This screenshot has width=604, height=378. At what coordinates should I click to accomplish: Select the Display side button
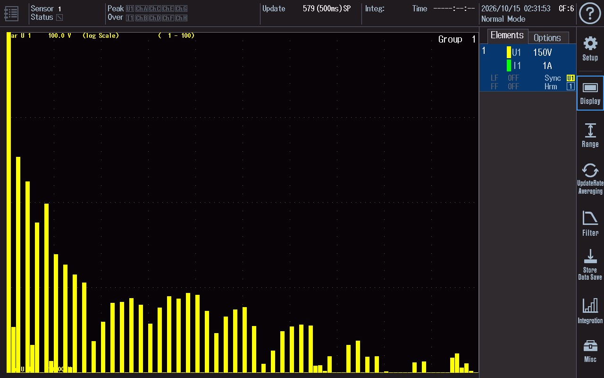point(590,93)
